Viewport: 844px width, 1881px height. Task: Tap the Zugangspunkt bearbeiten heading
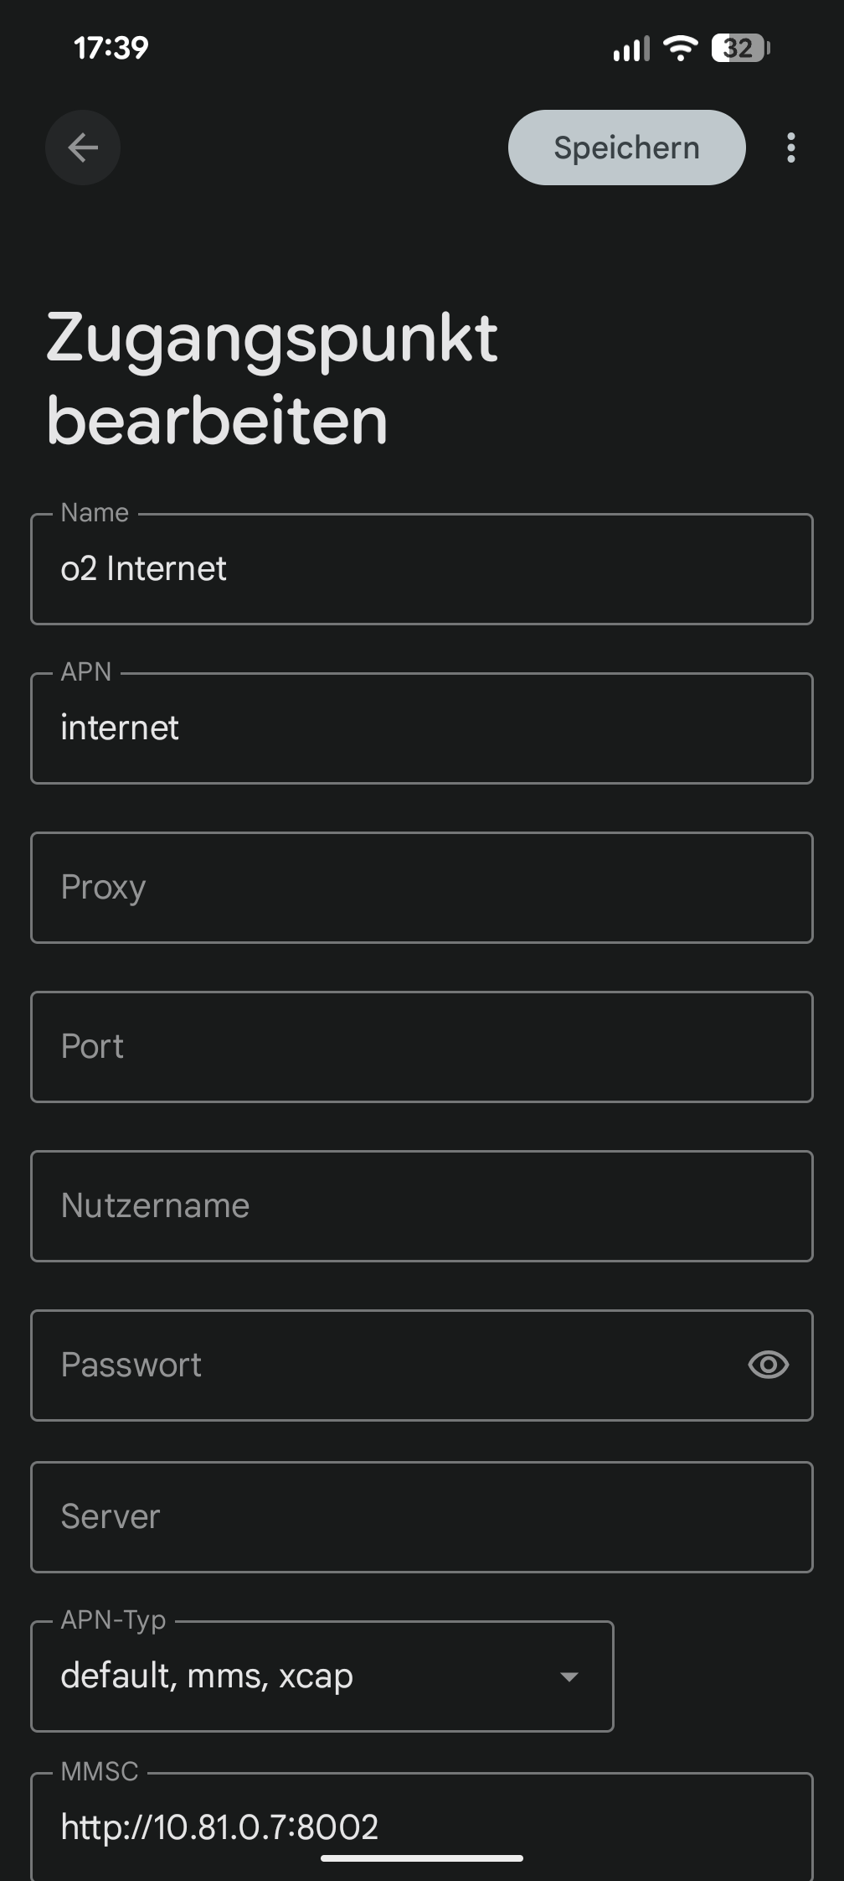click(272, 379)
